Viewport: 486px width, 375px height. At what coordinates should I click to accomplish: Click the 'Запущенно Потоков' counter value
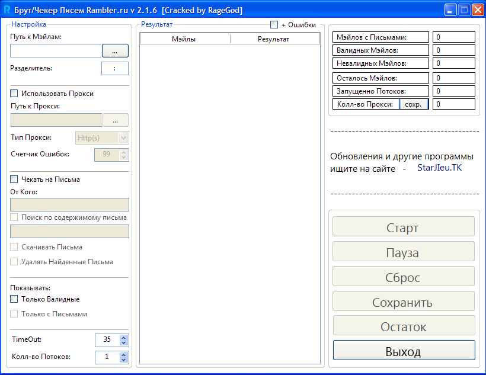[454, 91]
